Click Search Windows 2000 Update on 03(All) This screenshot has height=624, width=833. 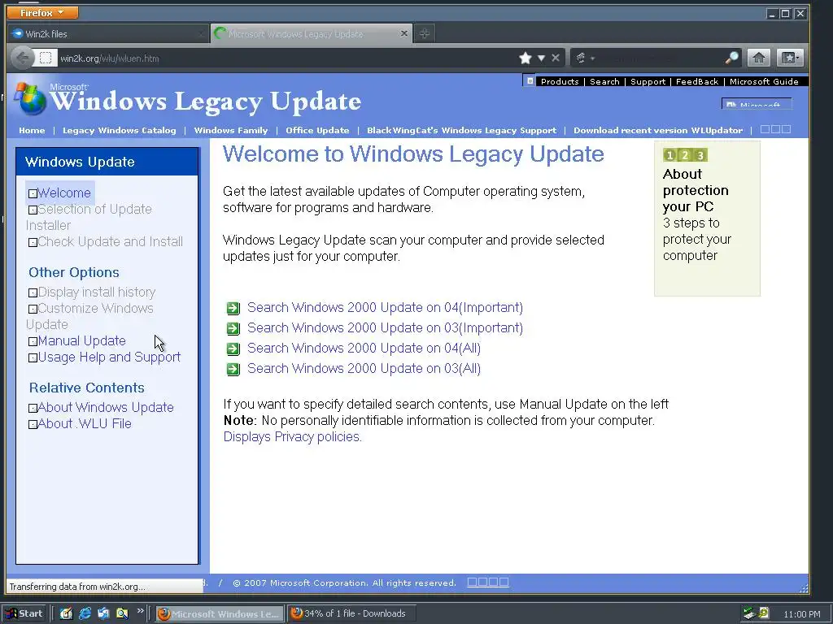364,369
